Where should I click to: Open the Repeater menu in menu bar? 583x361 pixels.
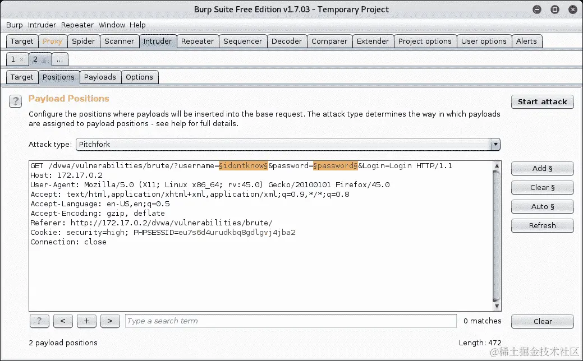[77, 25]
